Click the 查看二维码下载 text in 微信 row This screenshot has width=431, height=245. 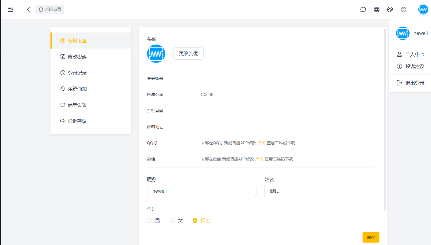point(279,159)
